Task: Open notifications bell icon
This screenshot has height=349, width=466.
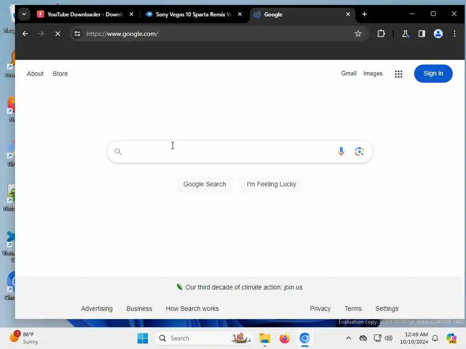Action: (435, 338)
